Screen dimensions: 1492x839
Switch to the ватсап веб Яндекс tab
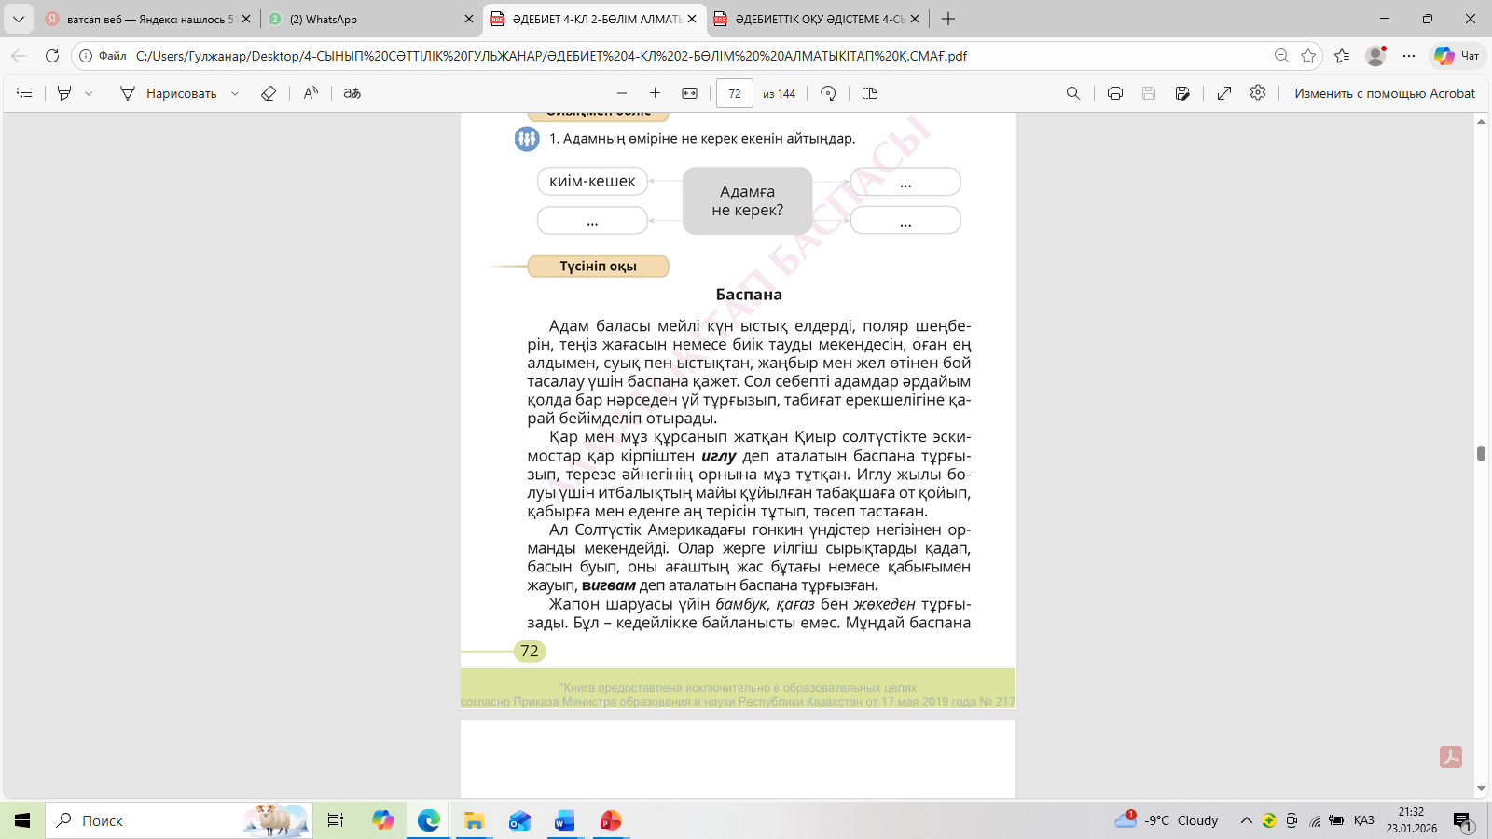coord(149,19)
